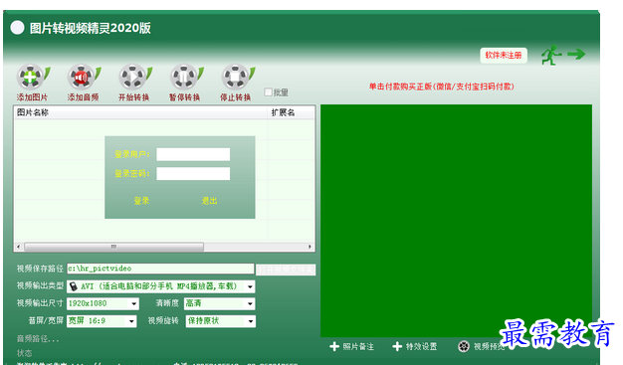This screenshot has width=623, height=365.
Task: Click the 退出 exit button in login panel
Action: pyautogui.click(x=209, y=201)
